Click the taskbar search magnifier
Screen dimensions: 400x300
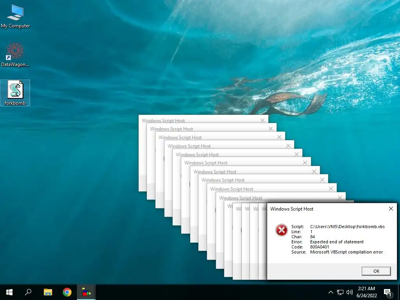click(28, 292)
